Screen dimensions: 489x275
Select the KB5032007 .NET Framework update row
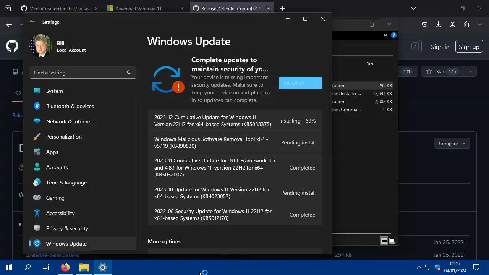(235, 168)
